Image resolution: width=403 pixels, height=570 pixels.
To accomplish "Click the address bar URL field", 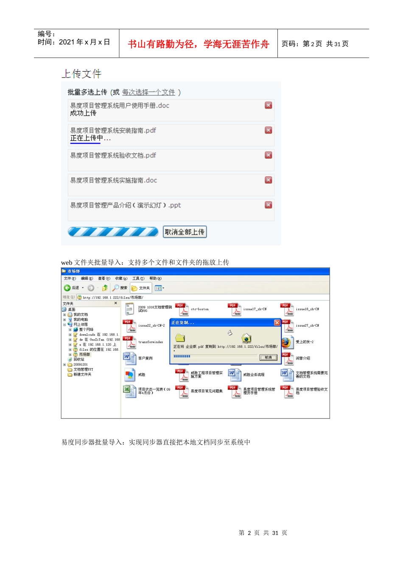I will click(204, 297).
